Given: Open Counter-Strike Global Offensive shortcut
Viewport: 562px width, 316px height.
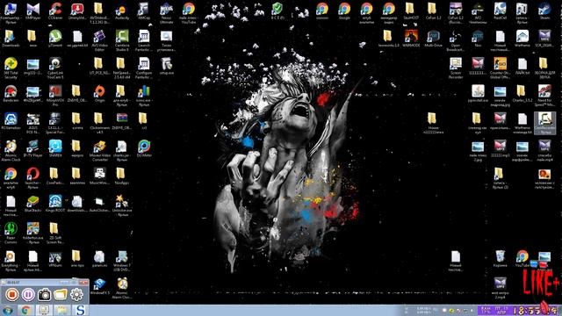Looking at the screenshot, I should [500, 68].
